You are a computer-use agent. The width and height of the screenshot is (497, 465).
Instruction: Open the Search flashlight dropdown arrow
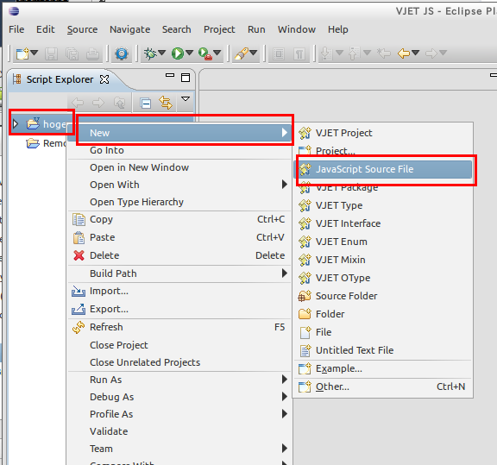click(254, 53)
